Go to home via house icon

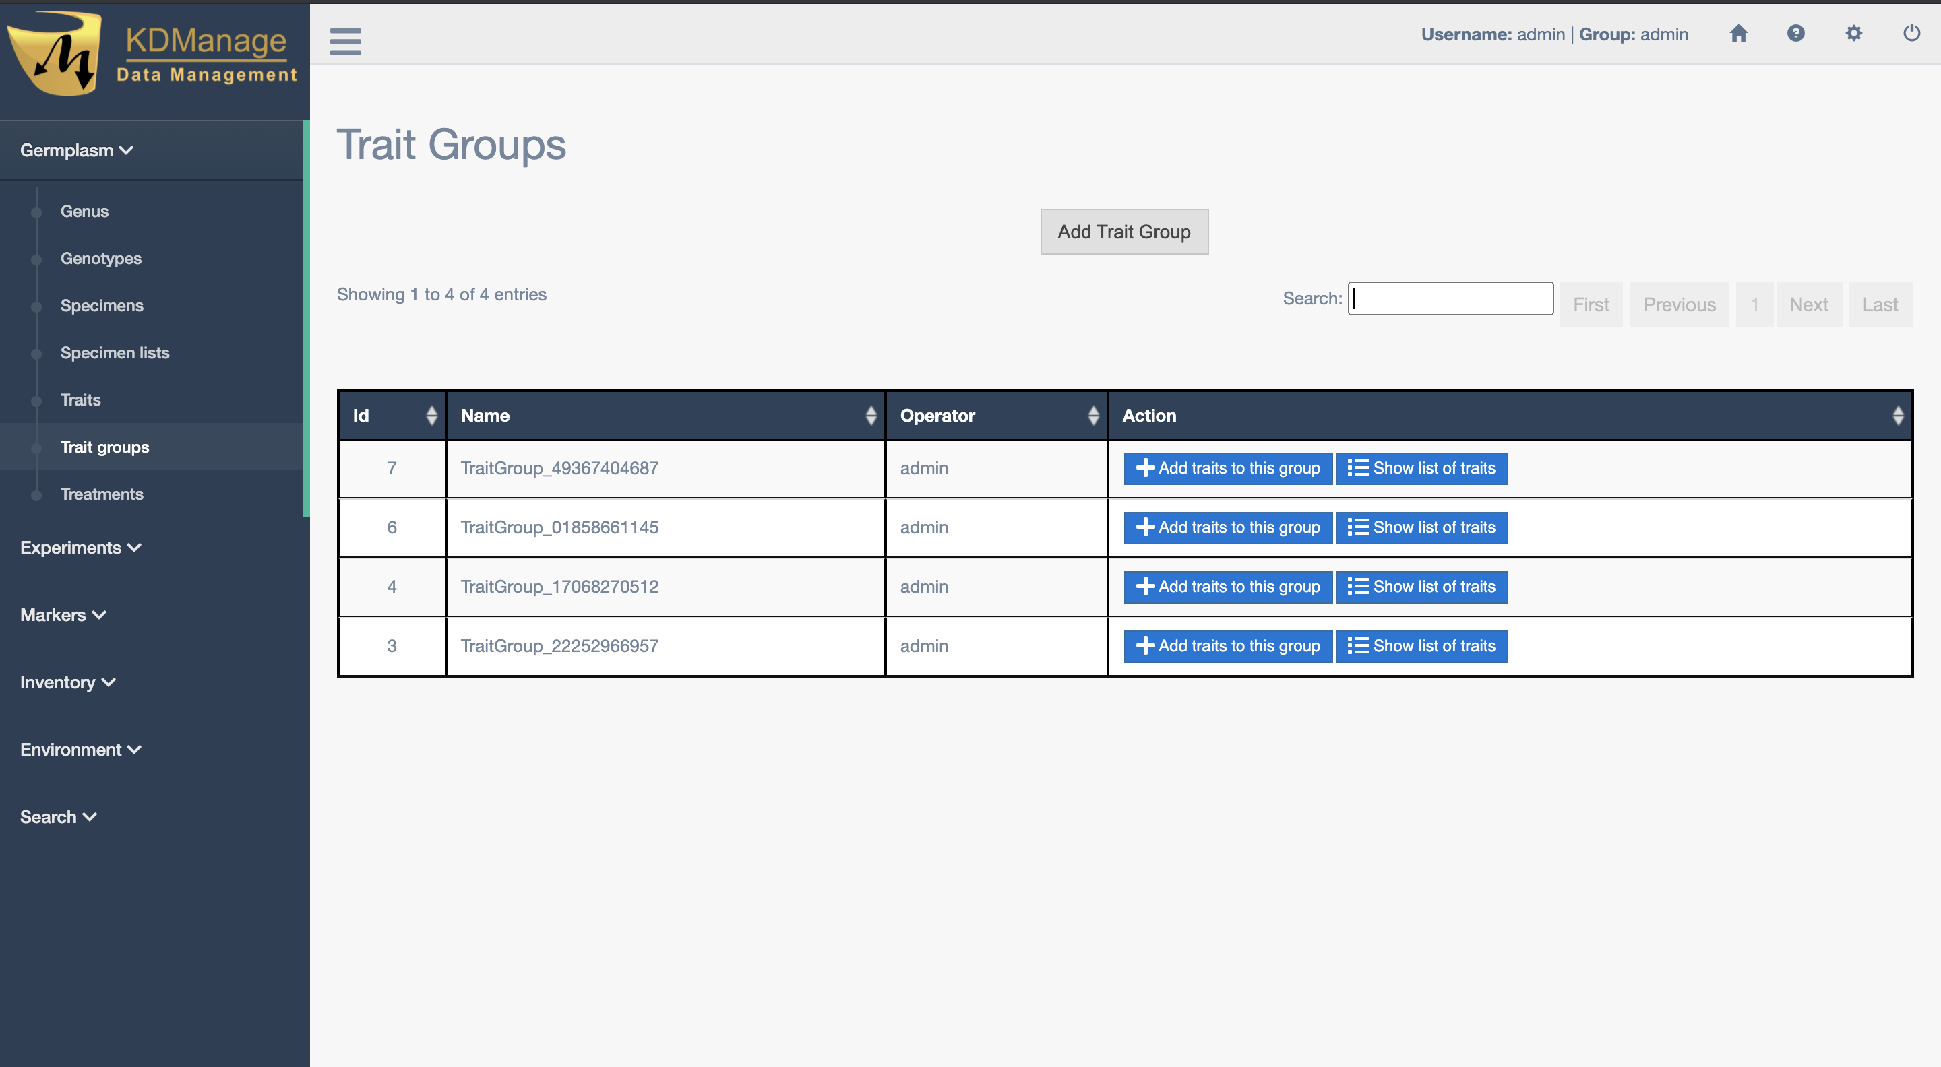(1738, 34)
